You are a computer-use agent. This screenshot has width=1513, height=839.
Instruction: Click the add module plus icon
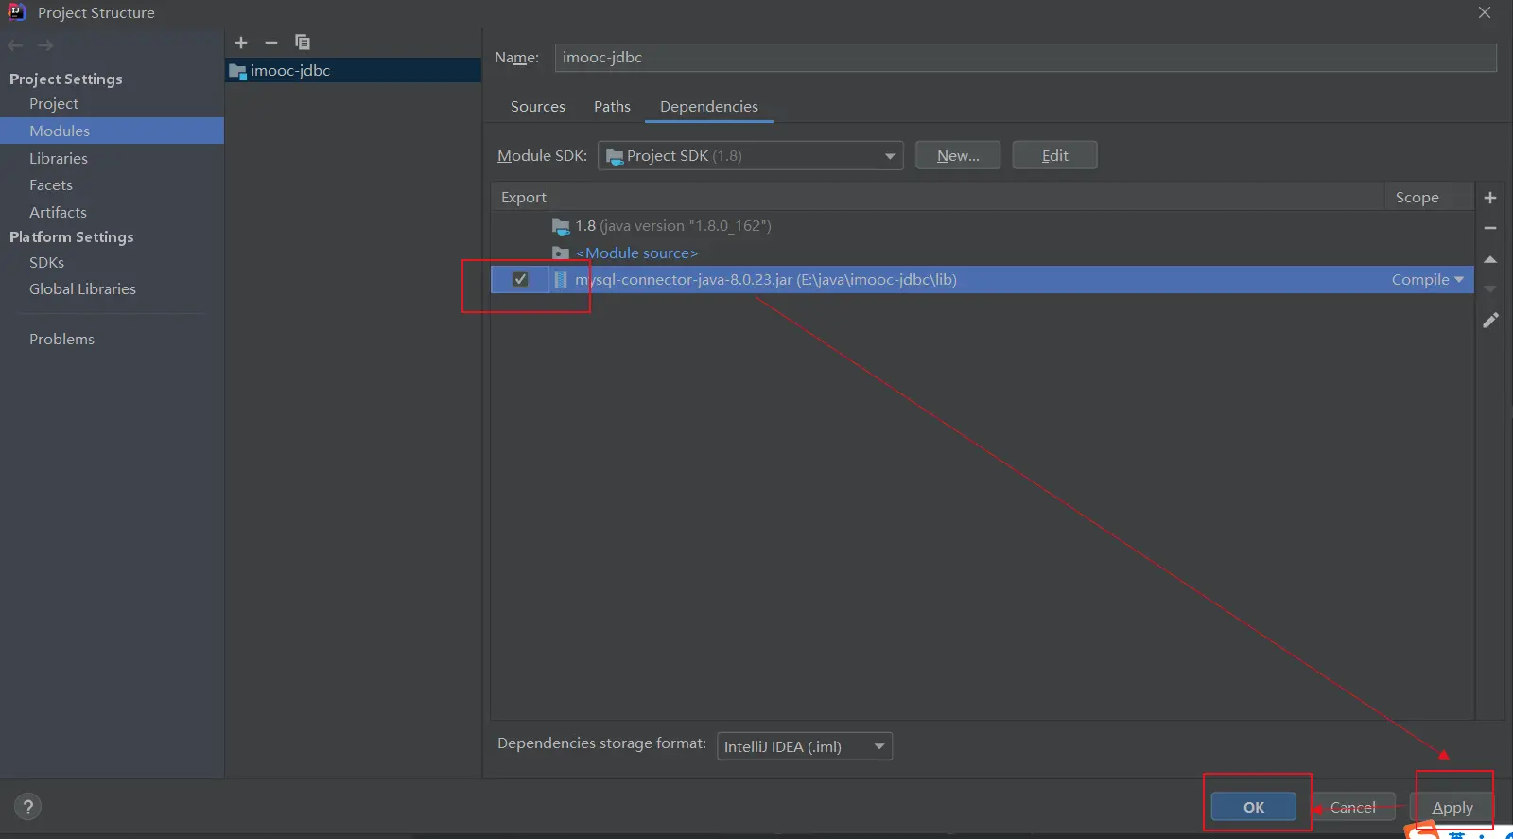pos(241,43)
